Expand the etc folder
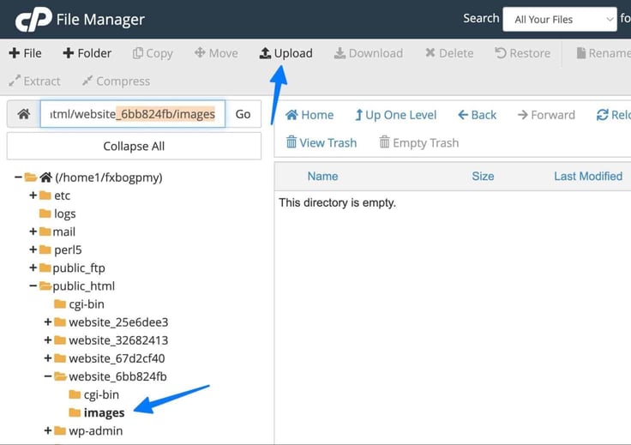Screen dimensions: 631x445 [33, 195]
